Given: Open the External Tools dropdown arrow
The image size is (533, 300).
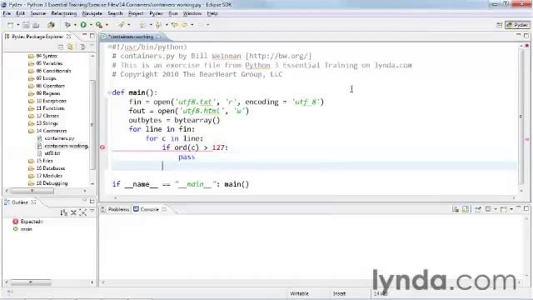Looking at the screenshot, I should click(107, 25).
